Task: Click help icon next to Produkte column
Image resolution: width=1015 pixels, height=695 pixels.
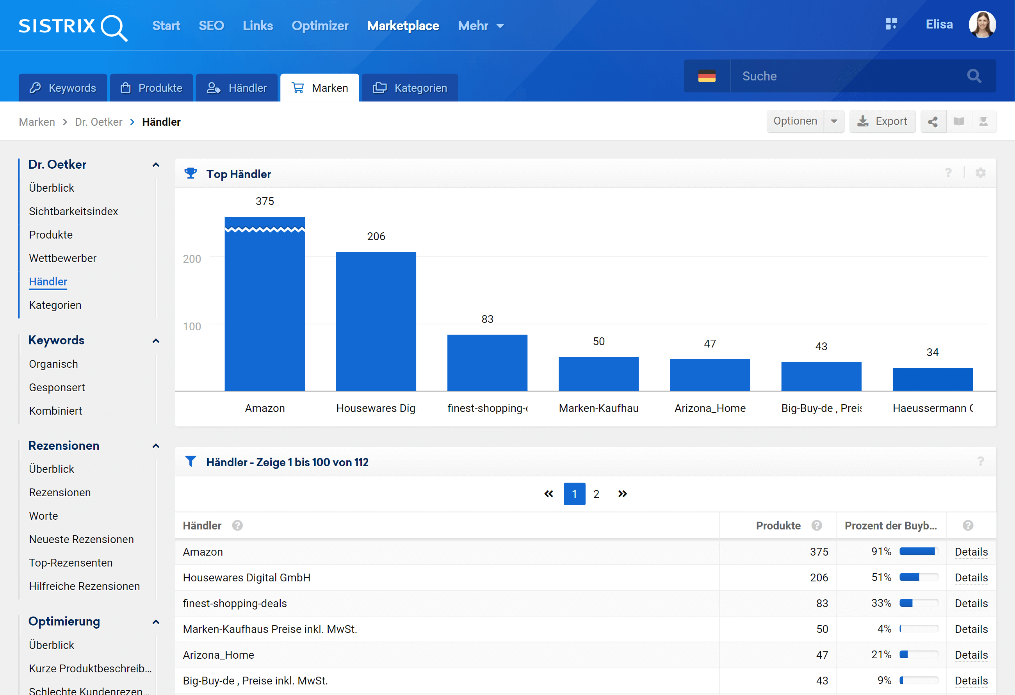Action: (816, 526)
